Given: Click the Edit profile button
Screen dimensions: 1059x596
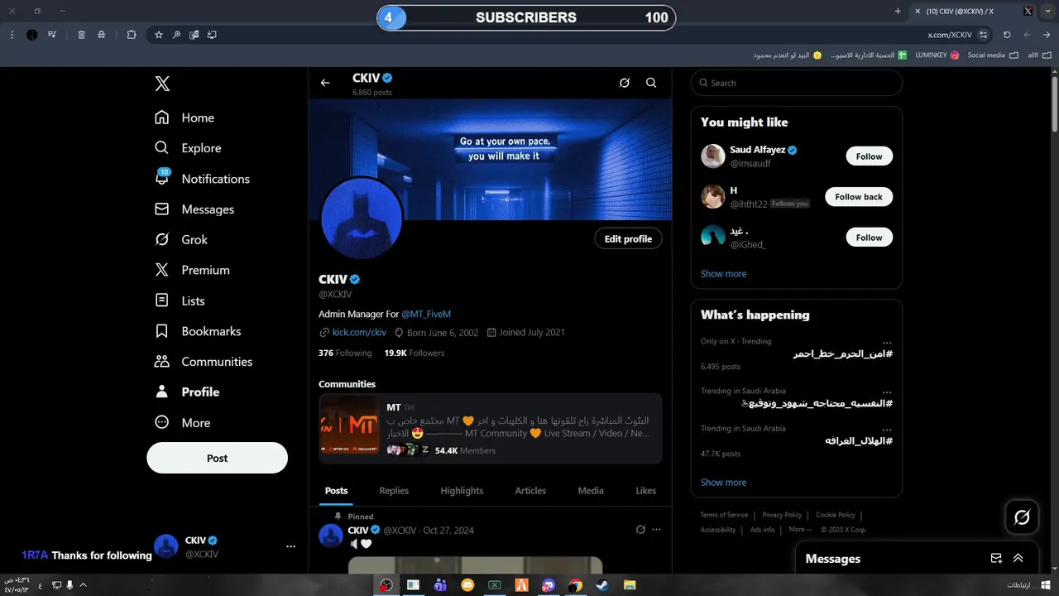Looking at the screenshot, I should [628, 238].
